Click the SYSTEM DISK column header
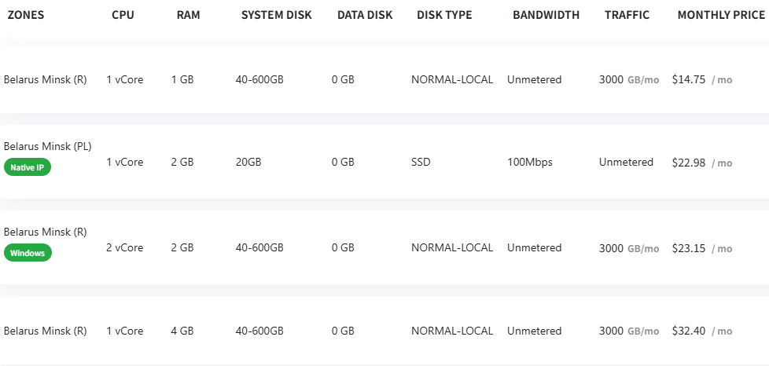Viewport: 769px width, 366px height. 277,15
